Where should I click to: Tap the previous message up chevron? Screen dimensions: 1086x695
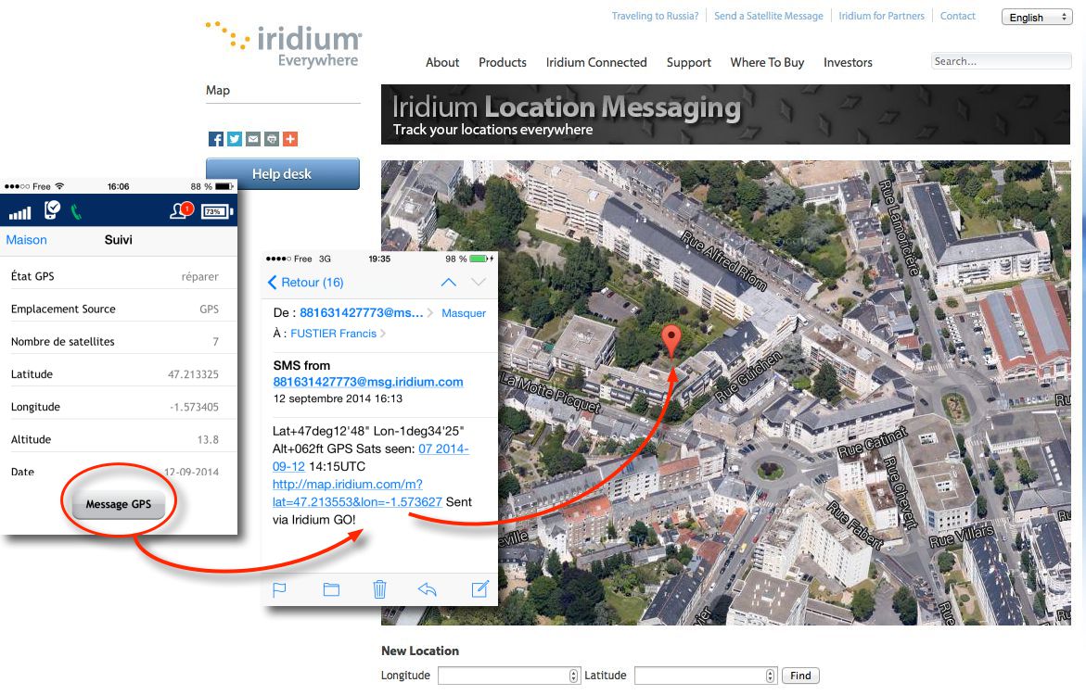[449, 283]
